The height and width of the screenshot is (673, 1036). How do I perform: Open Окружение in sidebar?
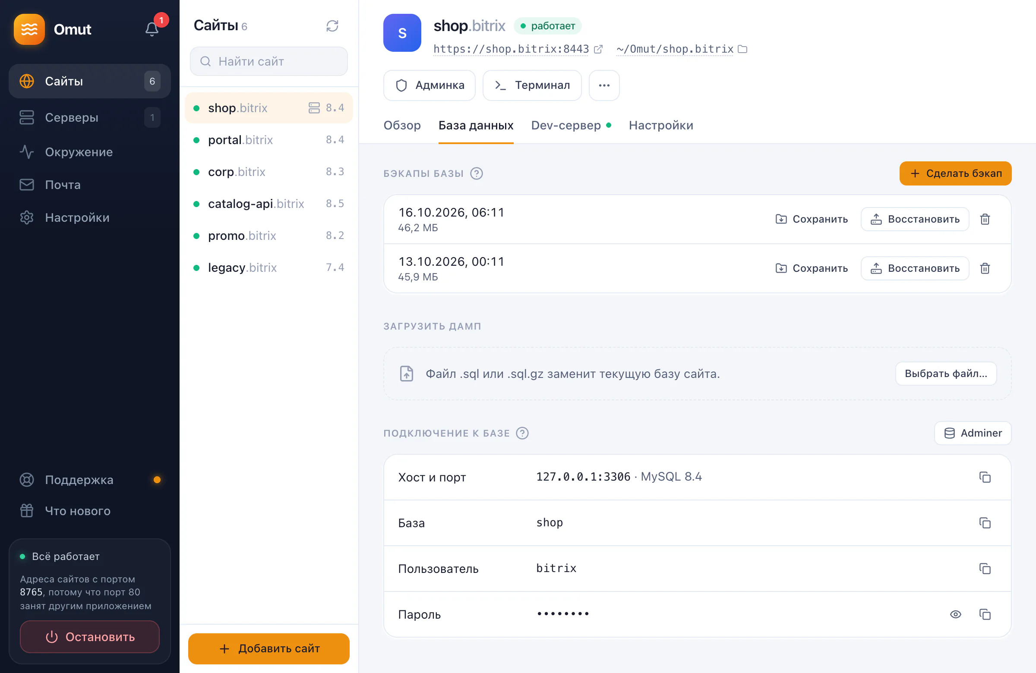click(x=90, y=152)
